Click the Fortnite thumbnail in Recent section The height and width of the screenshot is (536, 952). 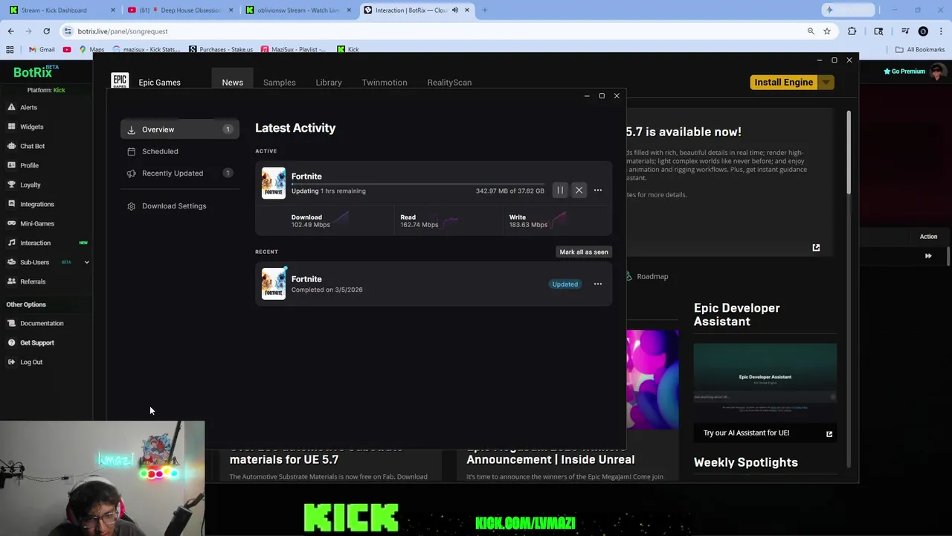tap(273, 284)
